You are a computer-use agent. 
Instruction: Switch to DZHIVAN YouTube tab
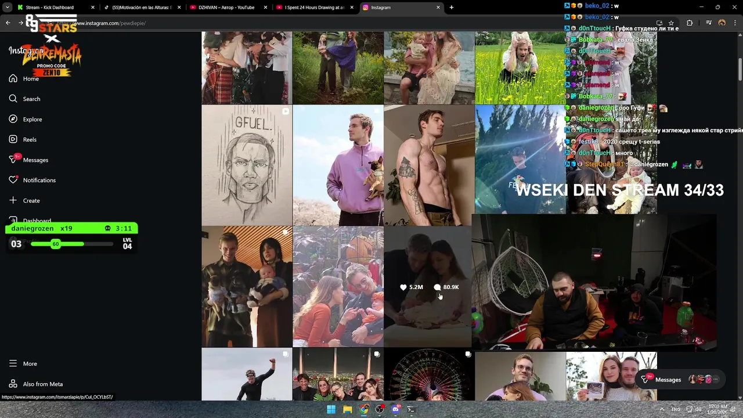(229, 8)
